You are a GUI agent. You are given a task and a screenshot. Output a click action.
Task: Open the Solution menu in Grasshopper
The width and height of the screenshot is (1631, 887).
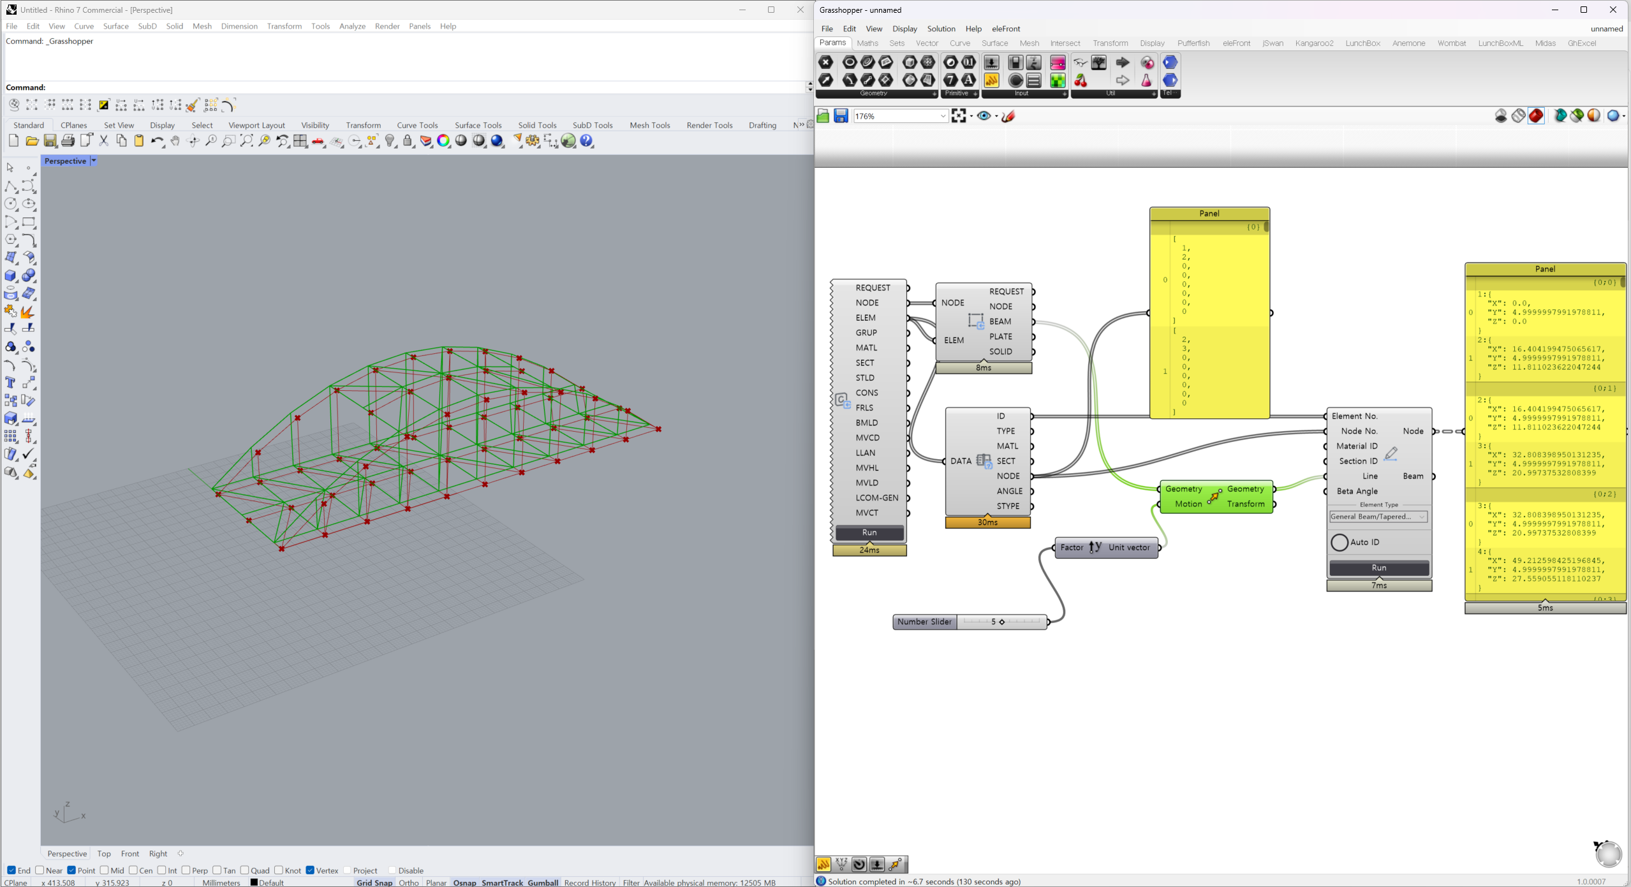coord(941,29)
